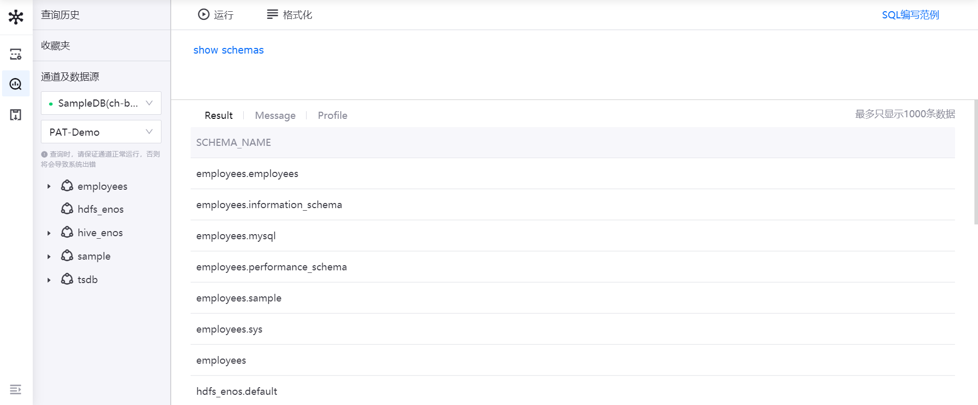
Task: Click the plain employees result row
Action: coord(572,360)
